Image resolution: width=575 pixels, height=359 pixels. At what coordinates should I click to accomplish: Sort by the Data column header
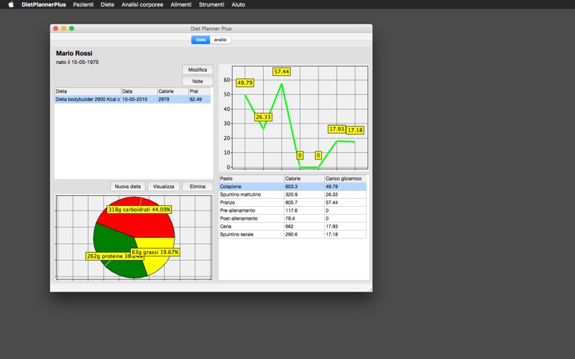tap(139, 91)
